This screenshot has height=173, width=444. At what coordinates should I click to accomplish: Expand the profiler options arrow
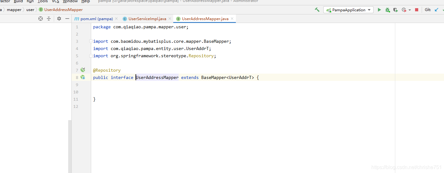pyautogui.click(x=409, y=10)
